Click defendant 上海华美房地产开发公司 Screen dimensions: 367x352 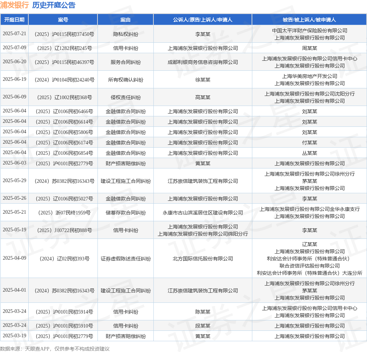point(310,76)
